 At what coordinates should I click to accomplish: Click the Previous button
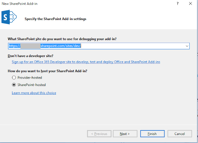[x=99, y=134]
